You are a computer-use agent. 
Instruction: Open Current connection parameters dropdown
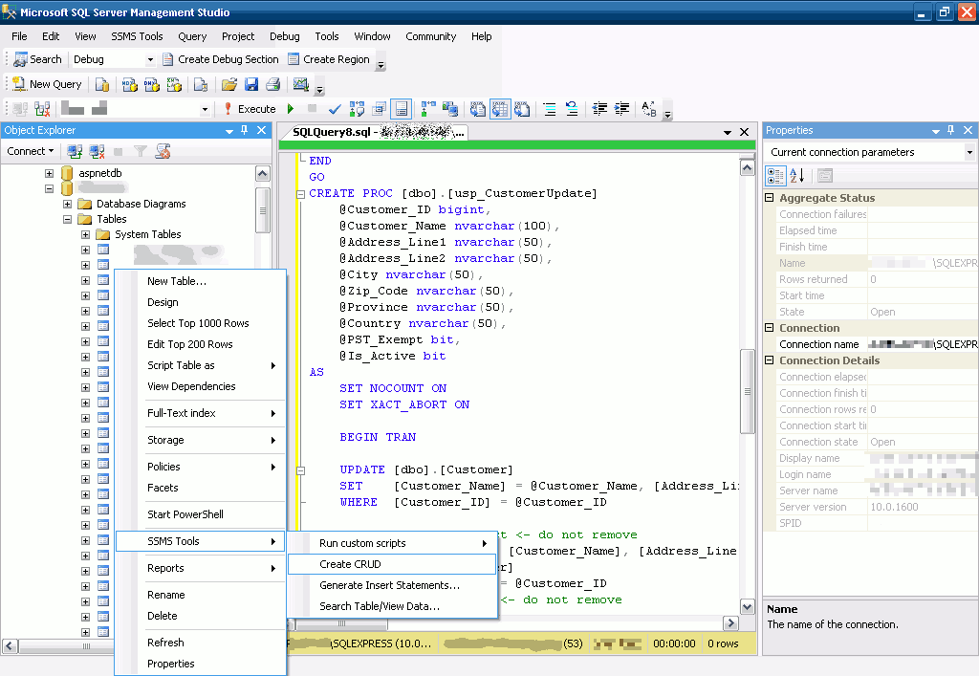click(x=969, y=152)
